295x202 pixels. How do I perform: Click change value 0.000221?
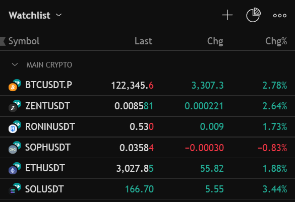(x=204, y=106)
